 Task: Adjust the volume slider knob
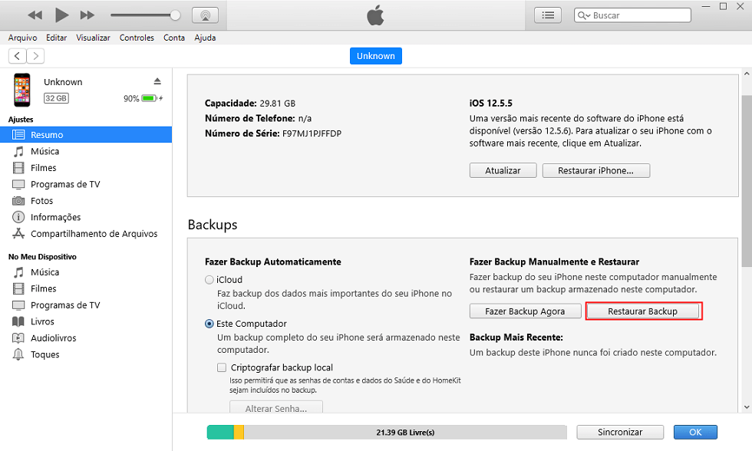176,15
